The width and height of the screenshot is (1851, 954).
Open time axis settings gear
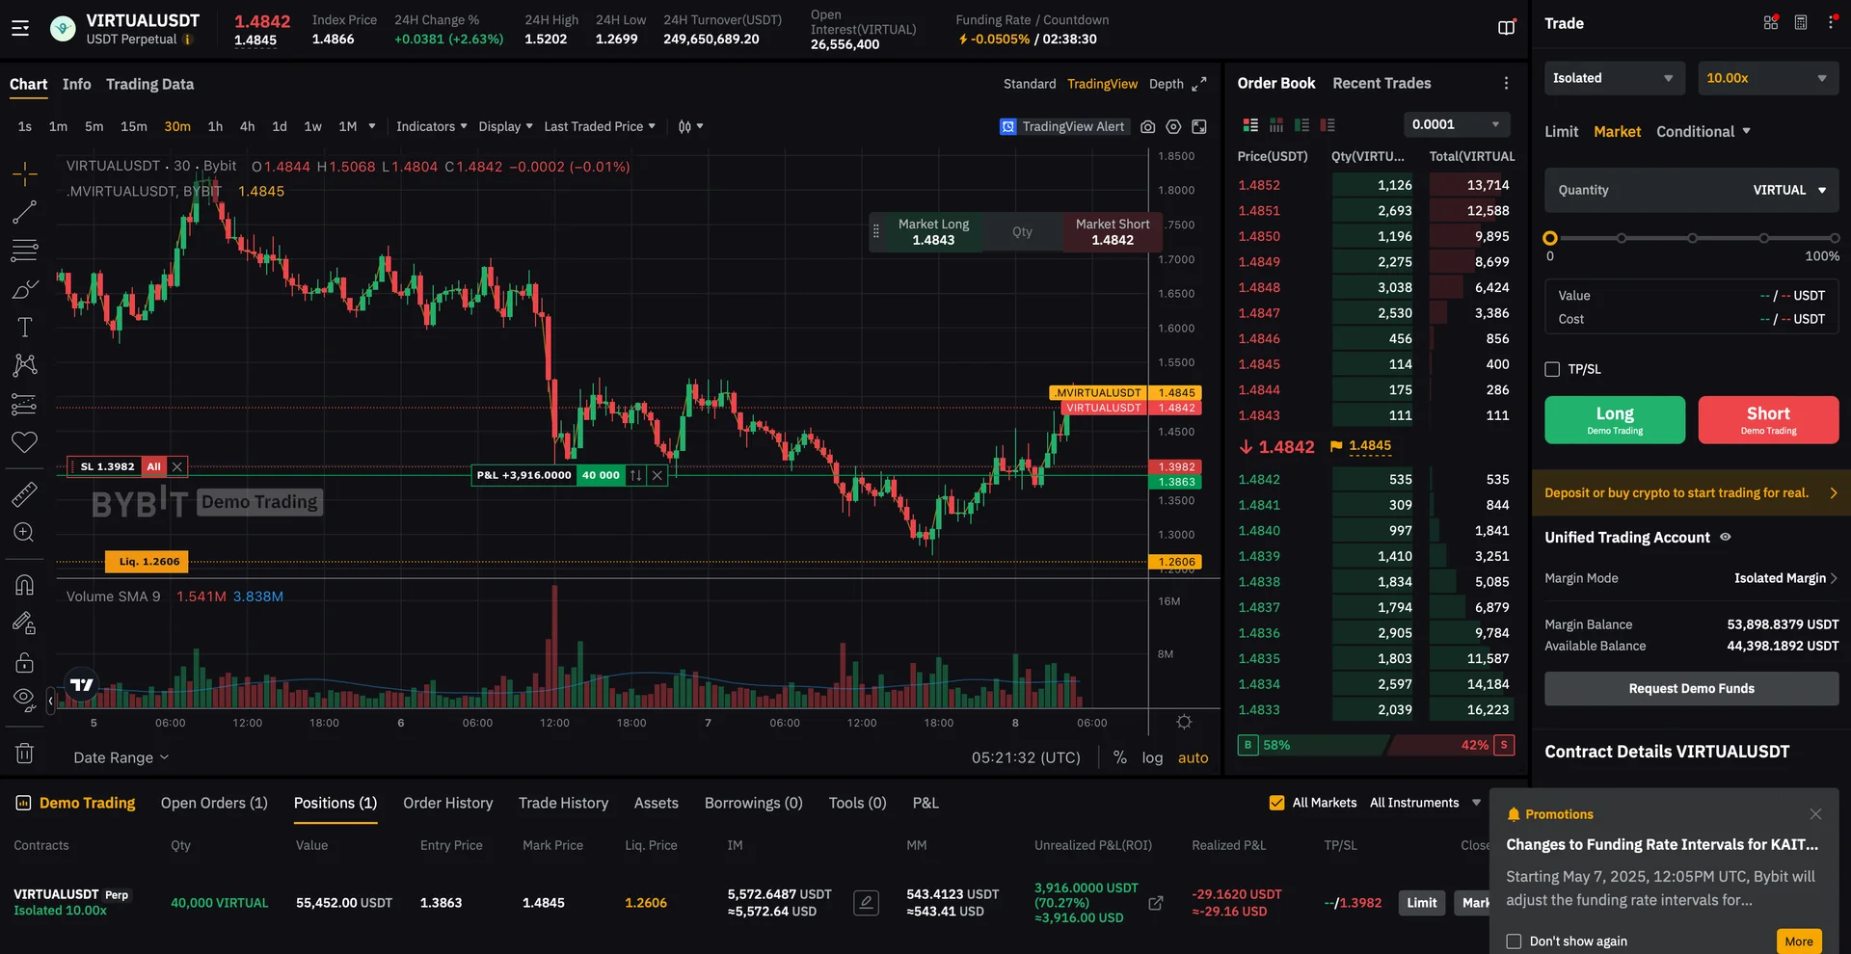coord(1185,722)
